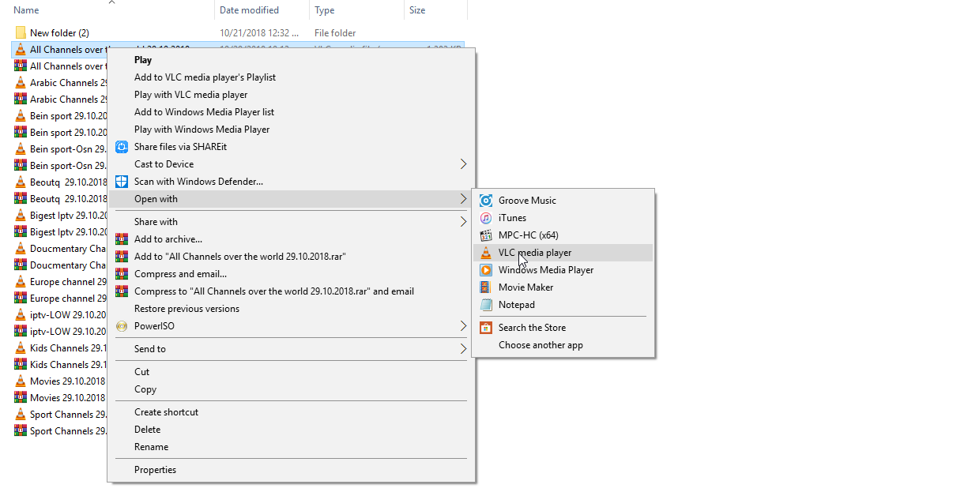The image size is (953, 492).
Task: Click the PowerISO disc icon
Action: point(122,326)
